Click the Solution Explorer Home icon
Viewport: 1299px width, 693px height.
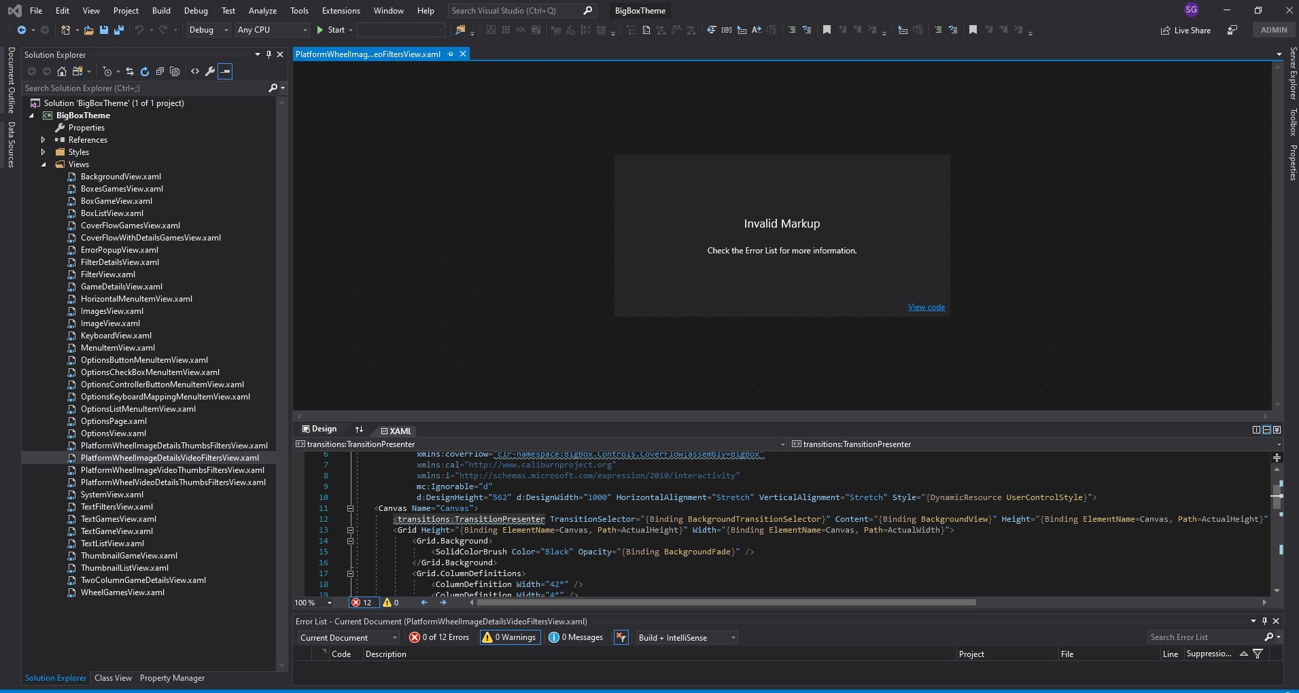[x=62, y=71]
